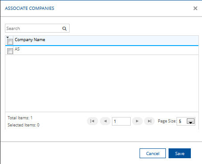Open the selection triangle above header checkbox
202x164 pixels.
tap(8, 37)
